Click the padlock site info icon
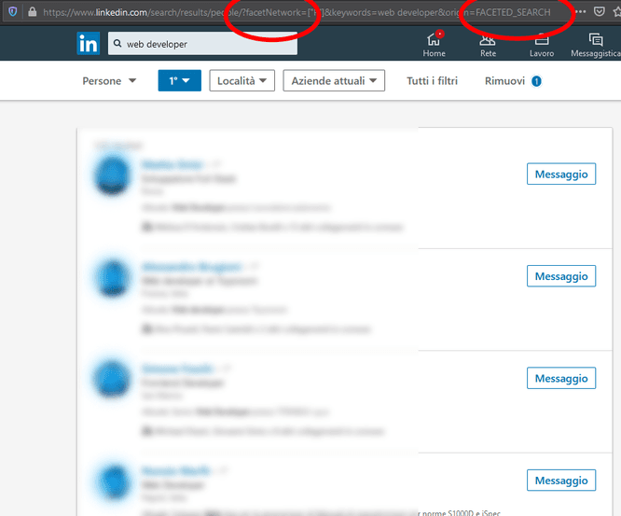Screen dimensions: 621x516 33,12
